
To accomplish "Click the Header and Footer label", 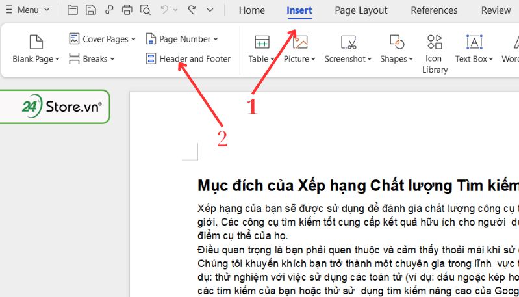I will coord(195,59).
